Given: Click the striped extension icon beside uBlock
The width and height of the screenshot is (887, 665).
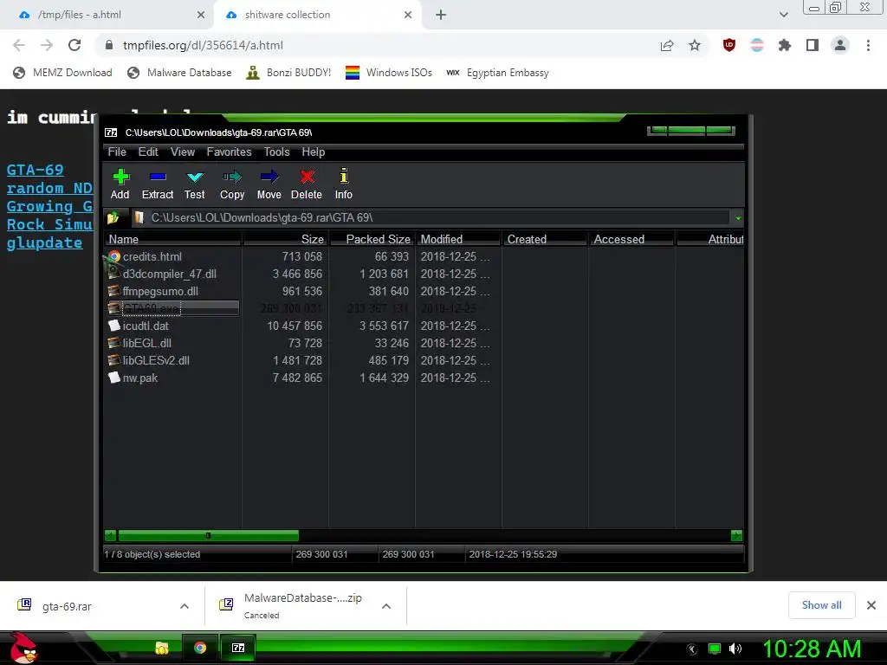Looking at the screenshot, I should 757,45.
